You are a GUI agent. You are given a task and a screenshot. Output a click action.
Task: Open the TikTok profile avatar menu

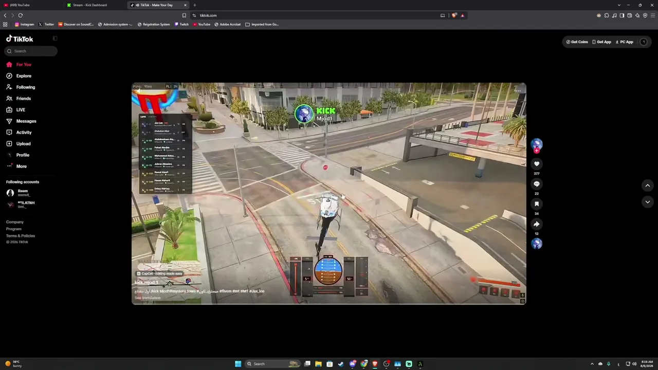[644, 42]
